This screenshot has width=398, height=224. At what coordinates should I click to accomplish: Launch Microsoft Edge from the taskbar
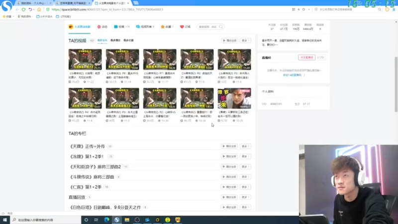tap(106, 220)
